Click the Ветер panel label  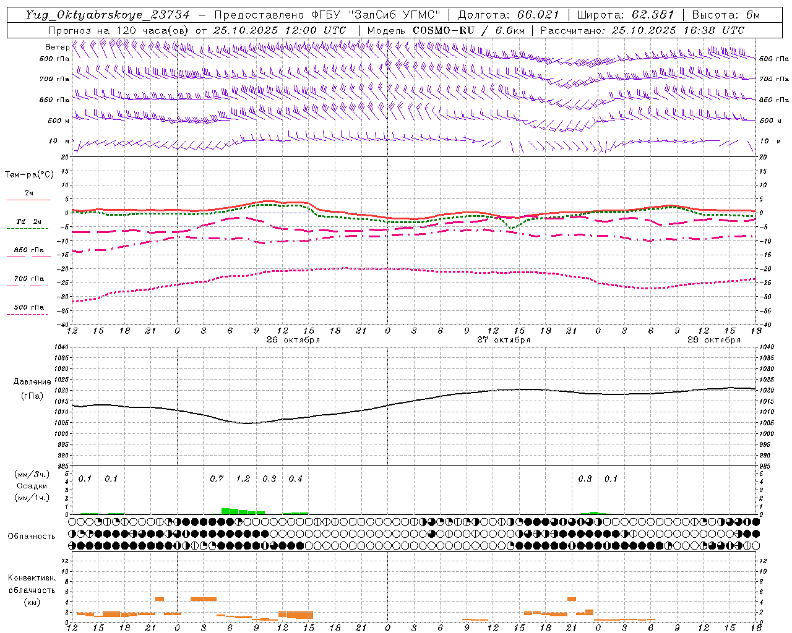click(x=57, y=47)
